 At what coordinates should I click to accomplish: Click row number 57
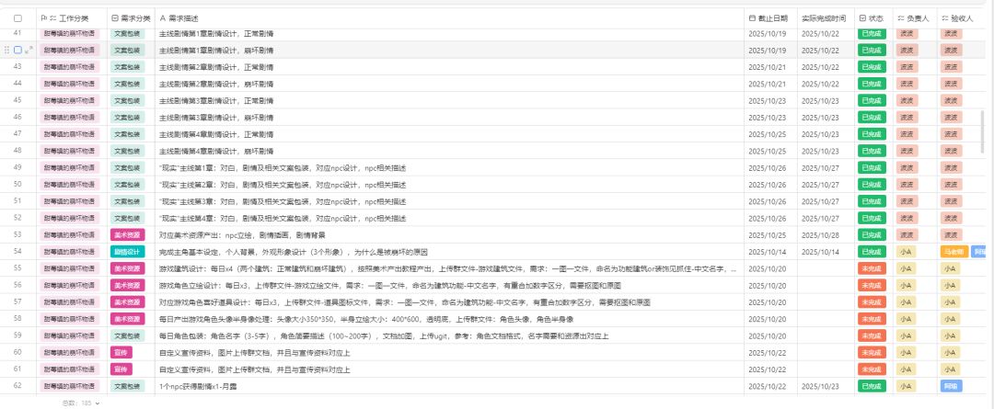pyautogui.click(x=17, y=302)
